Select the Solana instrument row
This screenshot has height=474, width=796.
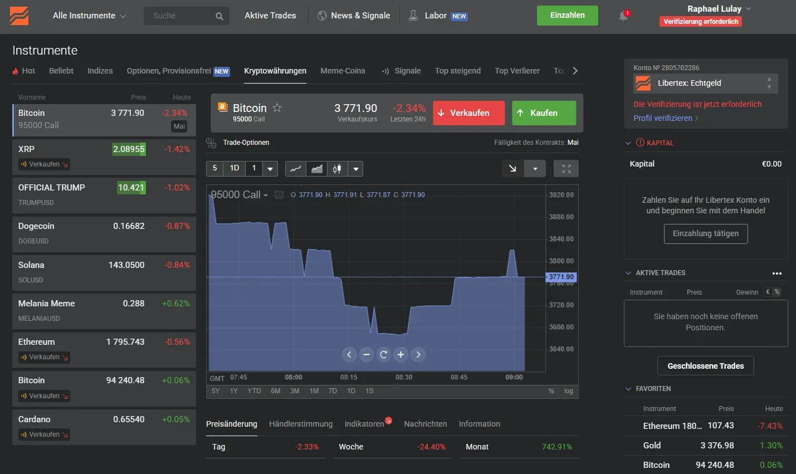coord(104,272)
